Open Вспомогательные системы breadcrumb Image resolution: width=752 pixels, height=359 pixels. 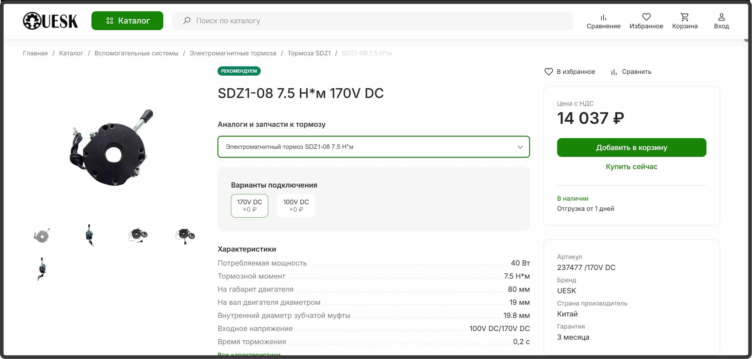[x=136, y=53]
